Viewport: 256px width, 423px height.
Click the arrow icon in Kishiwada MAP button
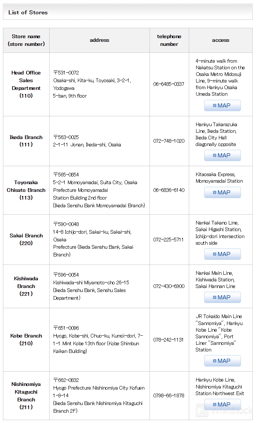215,297
